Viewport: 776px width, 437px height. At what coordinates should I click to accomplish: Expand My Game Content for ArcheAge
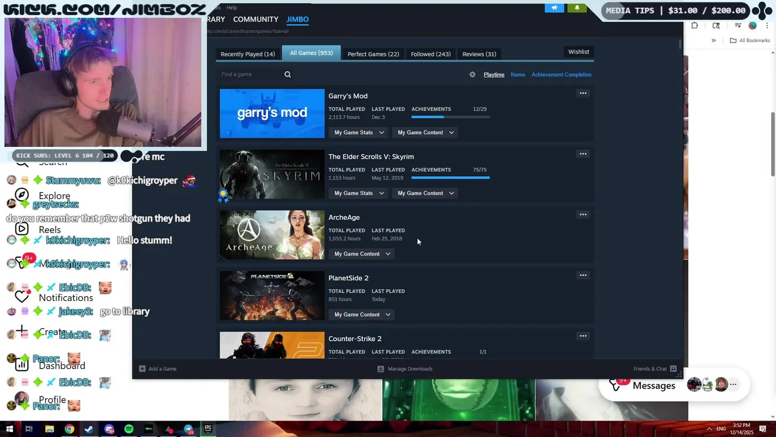pyautogui.click(x=362, y=254)
